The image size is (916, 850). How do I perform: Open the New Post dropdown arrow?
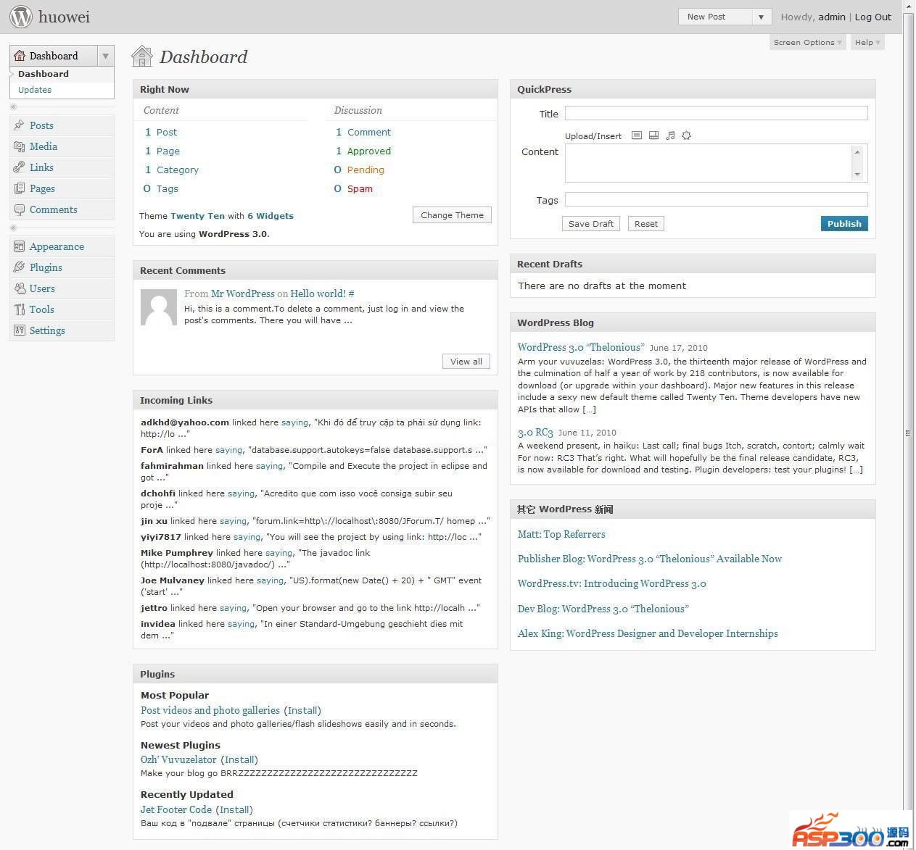coord(761,17)
